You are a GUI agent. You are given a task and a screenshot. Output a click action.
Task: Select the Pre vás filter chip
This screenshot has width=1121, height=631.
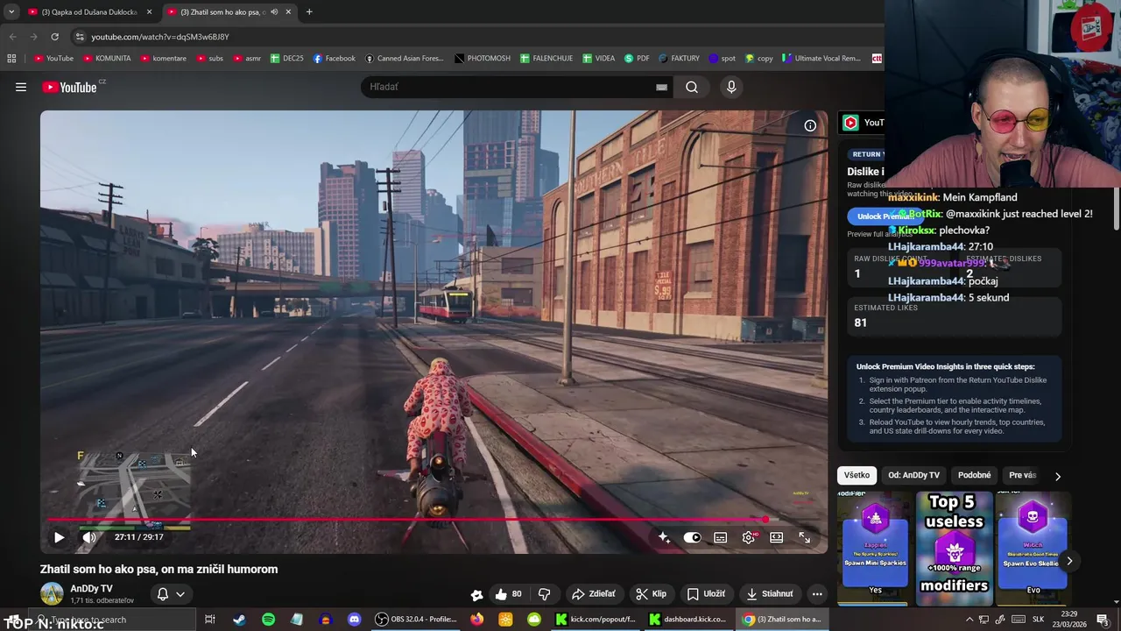point(1022,475)
